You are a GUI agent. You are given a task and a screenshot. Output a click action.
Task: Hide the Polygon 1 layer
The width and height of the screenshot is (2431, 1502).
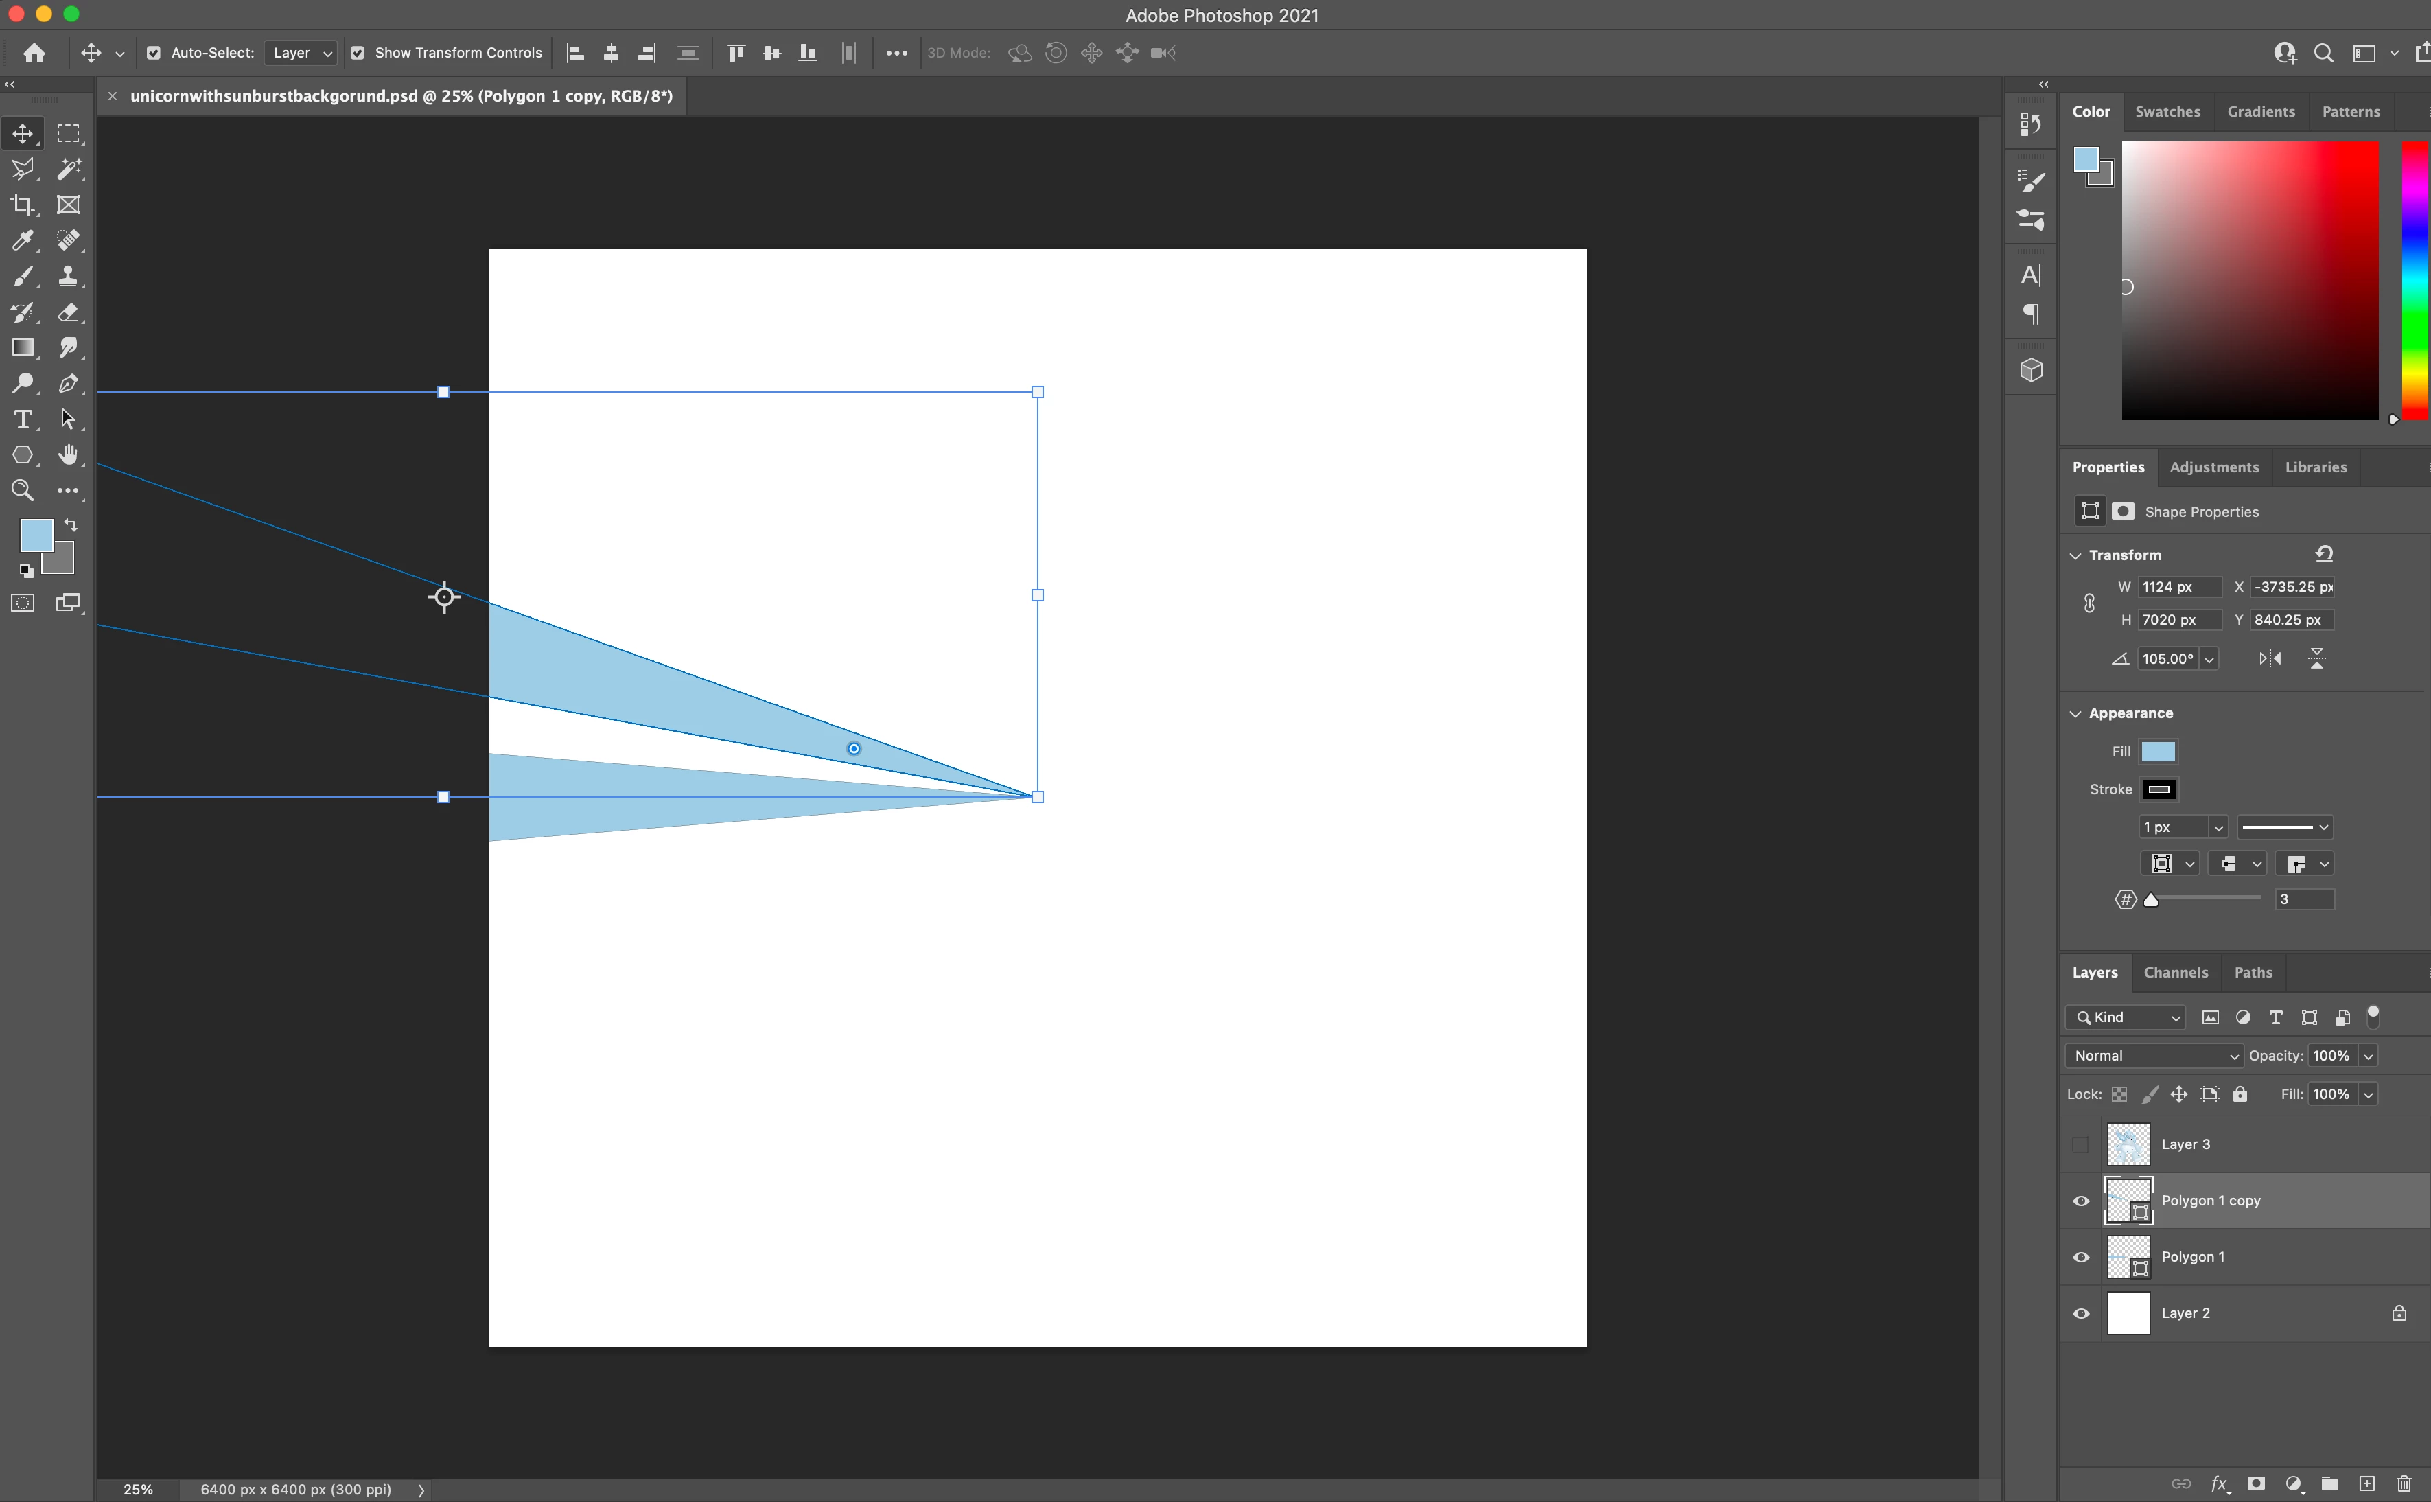pos(2082,1257)
